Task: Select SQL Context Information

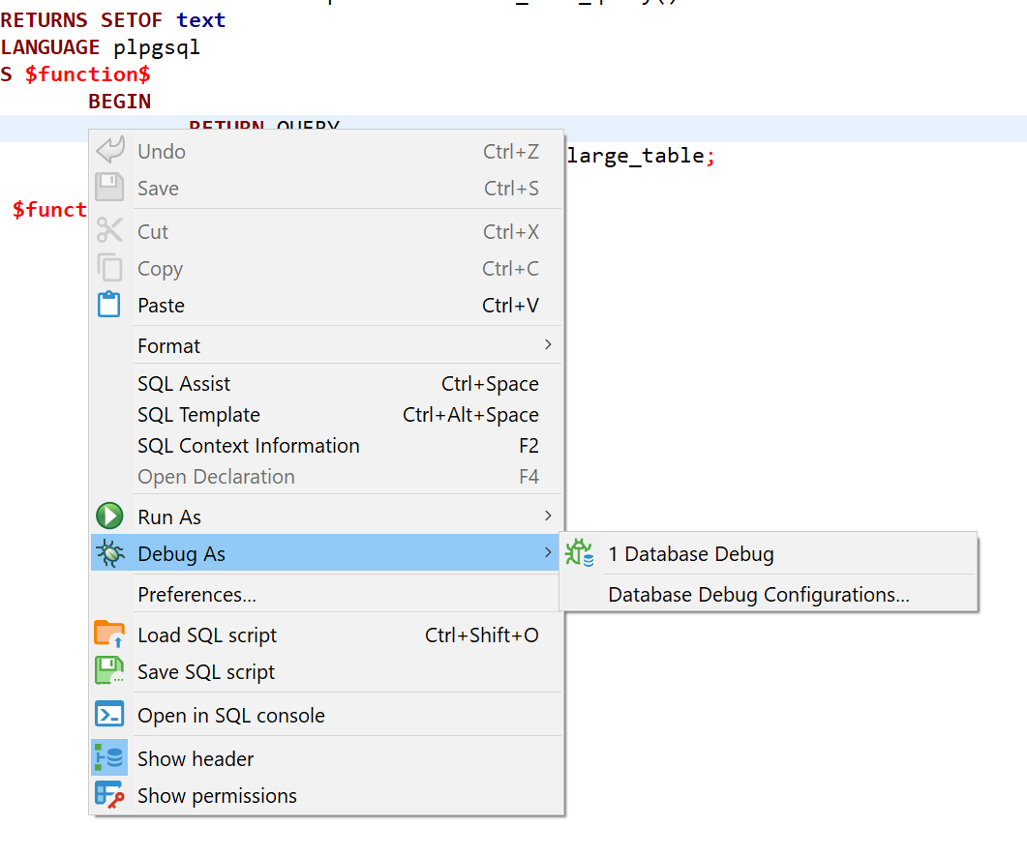Action: [x=249, y=445]
